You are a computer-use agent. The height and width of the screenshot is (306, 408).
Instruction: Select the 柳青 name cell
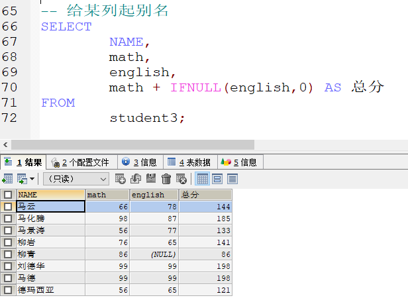tap(51, 254)
